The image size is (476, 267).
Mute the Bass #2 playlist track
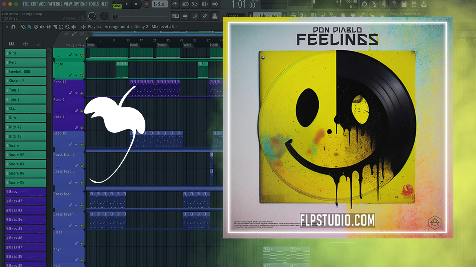81,93
